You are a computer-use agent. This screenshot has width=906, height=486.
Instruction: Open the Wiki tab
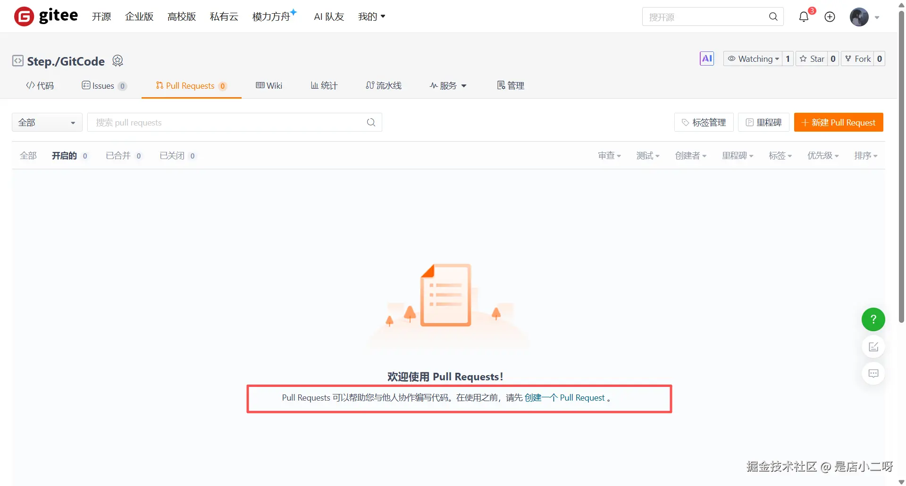tap(269, 85)
